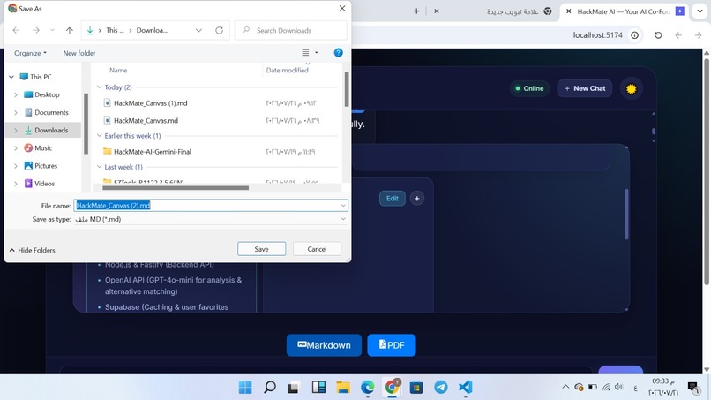Image resolution: width=711 pixels, height=400 pixels.
Task: Collapse the Last week (1) group
Action: 100,167
